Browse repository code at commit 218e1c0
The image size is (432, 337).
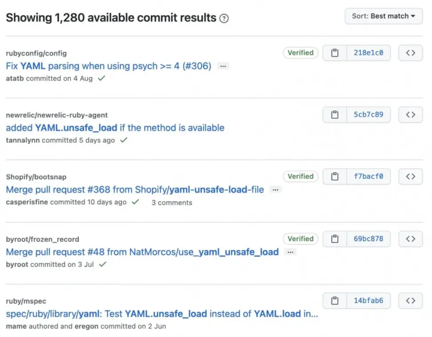click(x=410, y=52)
